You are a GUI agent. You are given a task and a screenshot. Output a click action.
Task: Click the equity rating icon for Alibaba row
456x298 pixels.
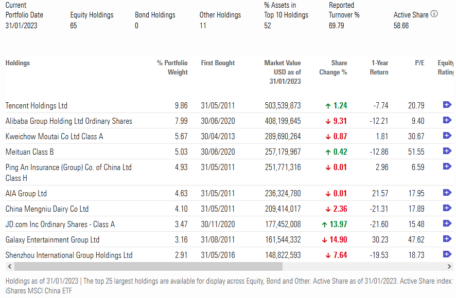tap(447, 120)
